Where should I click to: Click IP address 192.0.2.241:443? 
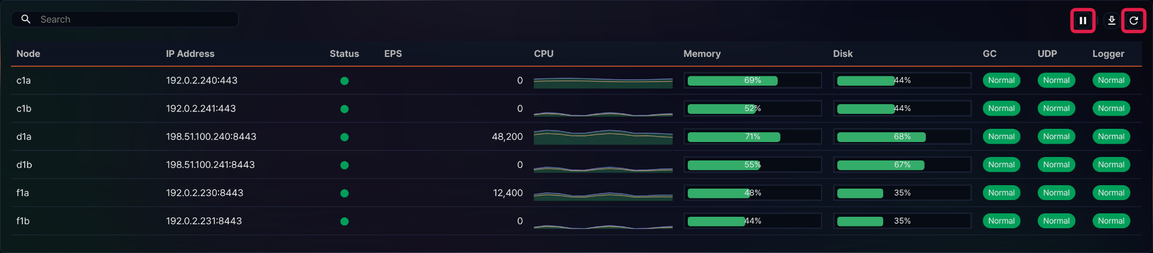[201, 109]
